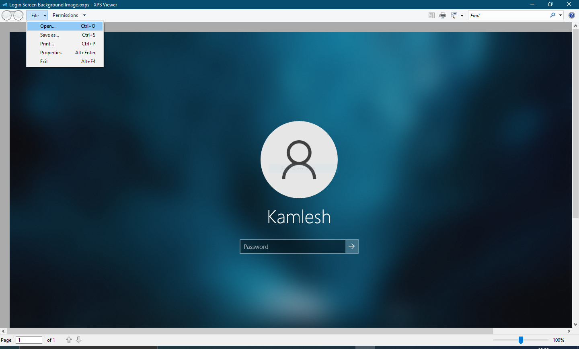Select Properties from the File menu

point(51,52)
